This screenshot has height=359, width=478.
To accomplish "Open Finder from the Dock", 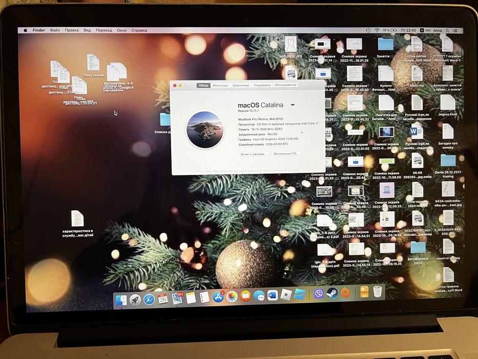I will pos(121,301).
